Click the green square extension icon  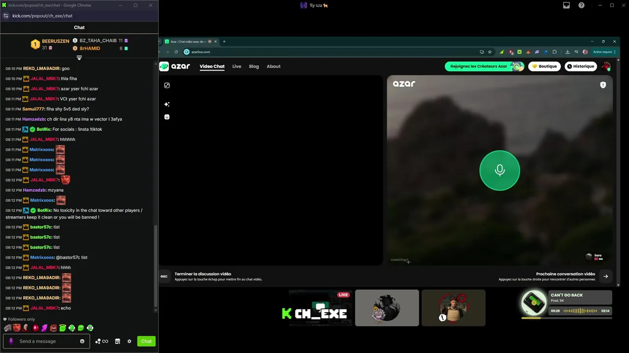[x=519, y=51]
